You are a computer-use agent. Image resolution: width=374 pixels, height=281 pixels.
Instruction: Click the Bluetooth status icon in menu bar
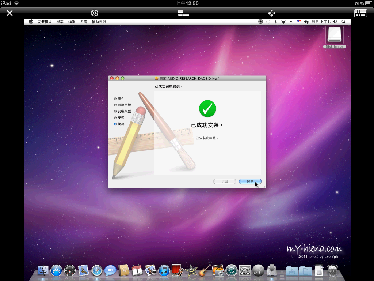tap(275, 22)
